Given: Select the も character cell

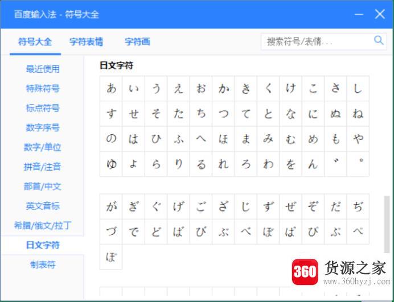Looking at the screenshot, I should [x=335, y=139].
